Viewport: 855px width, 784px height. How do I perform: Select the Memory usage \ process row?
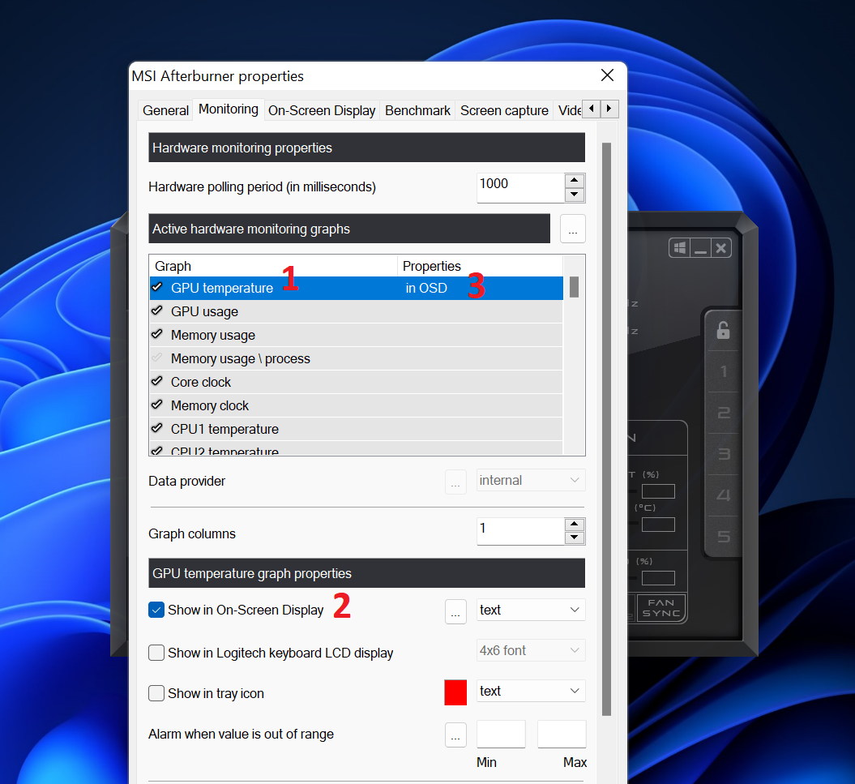(356, 358)
